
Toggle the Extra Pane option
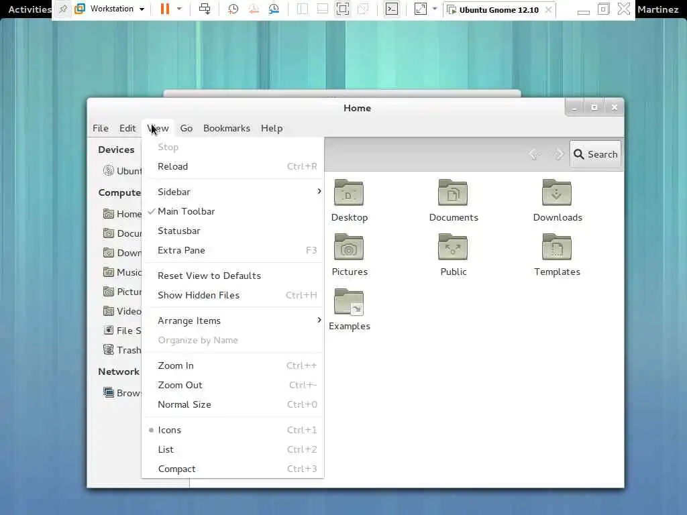[233, 251]
